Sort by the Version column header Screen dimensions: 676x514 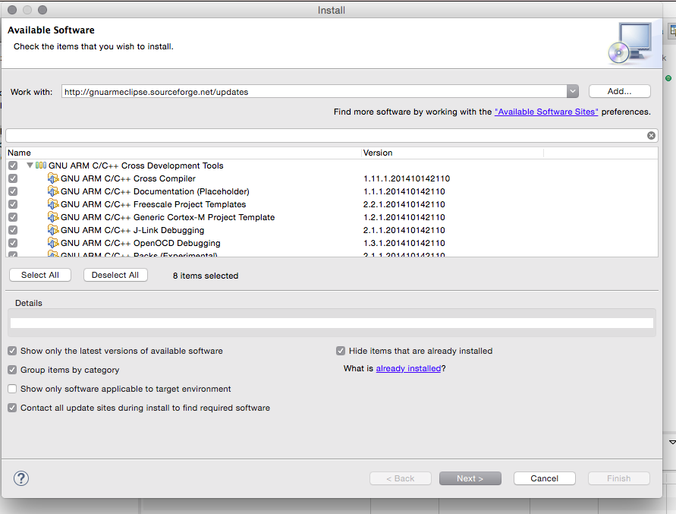(452, 153)
